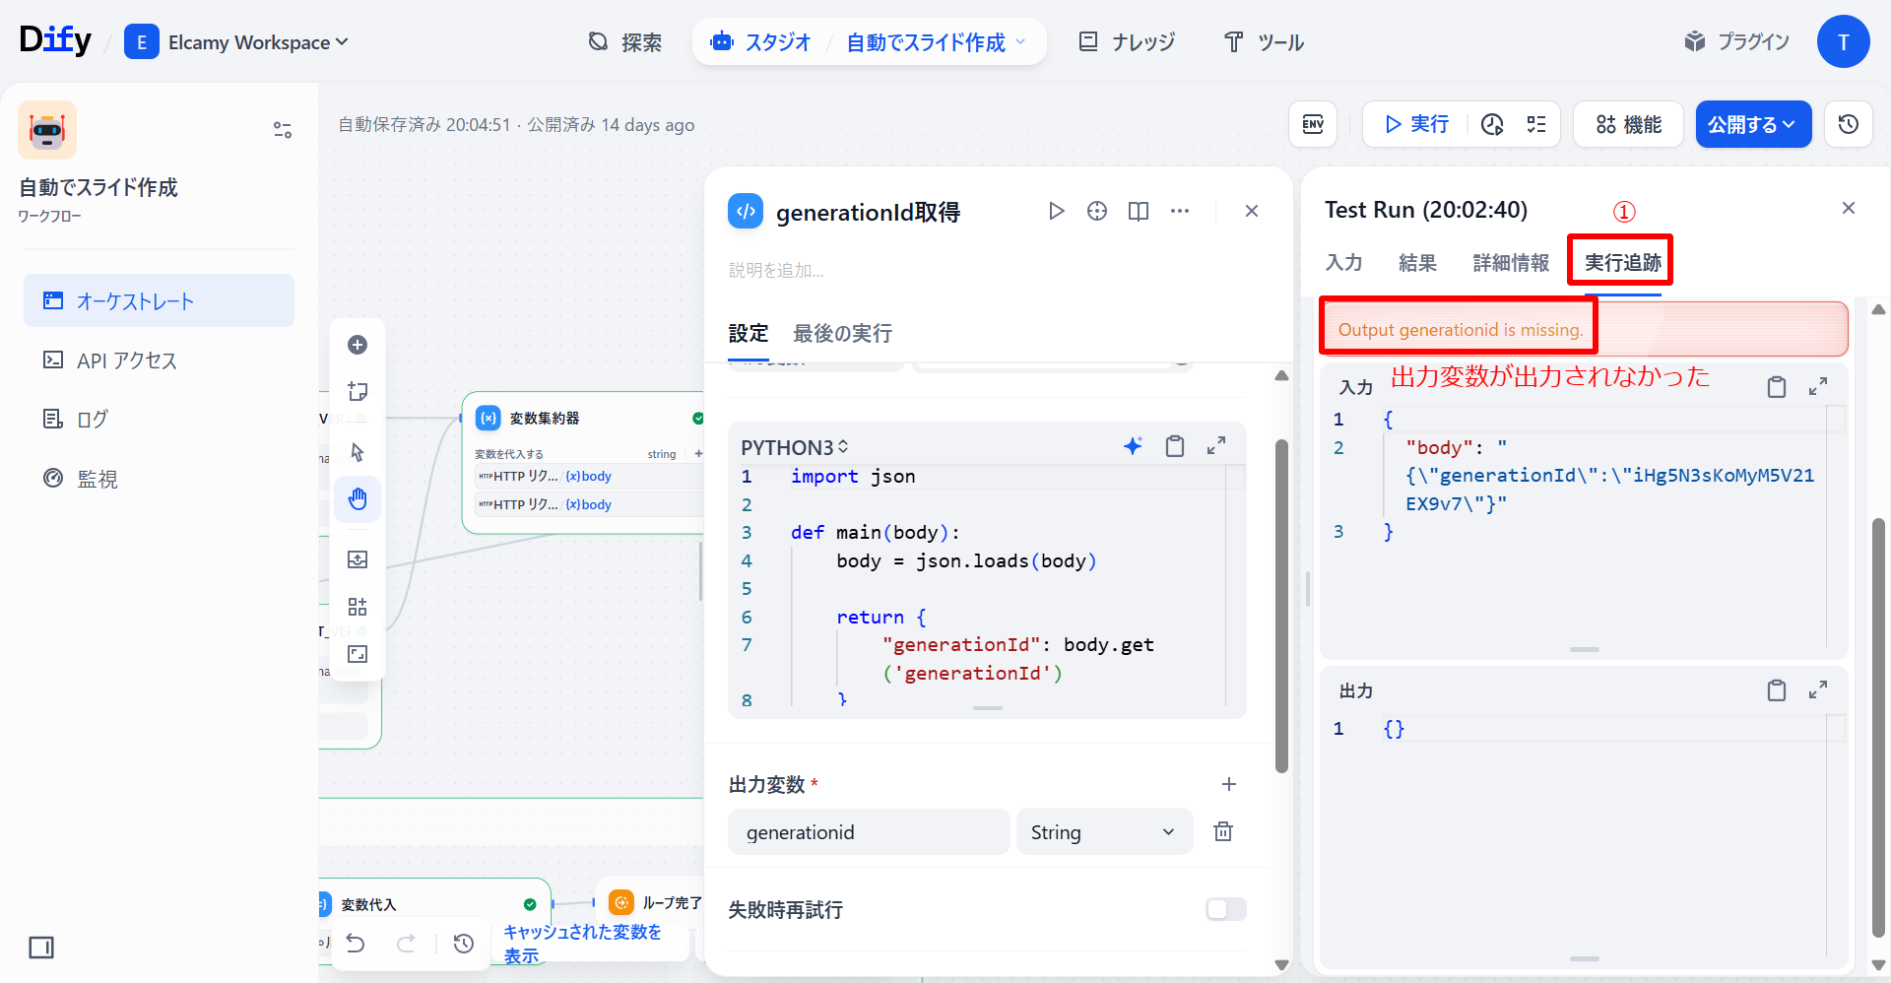1891x983 pixels.
Task: Expand the PYTHON3 language selector
Action: coord(794,447)
